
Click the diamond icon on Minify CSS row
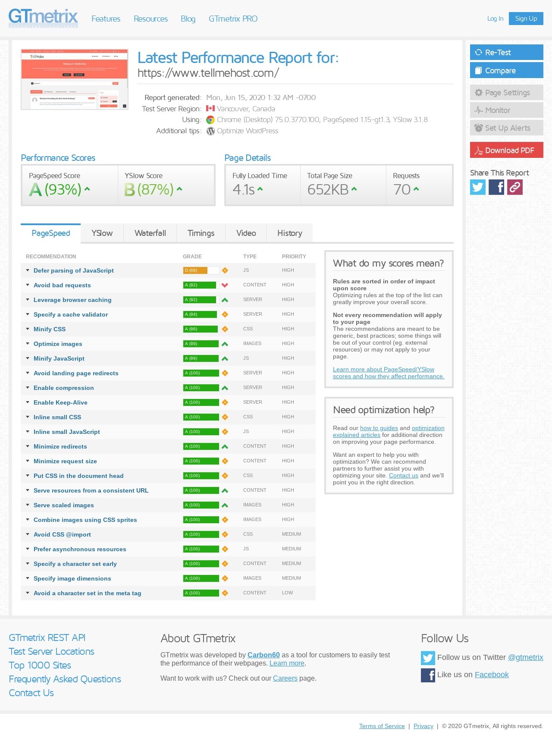pyautogui.click(x=225, y=329)
